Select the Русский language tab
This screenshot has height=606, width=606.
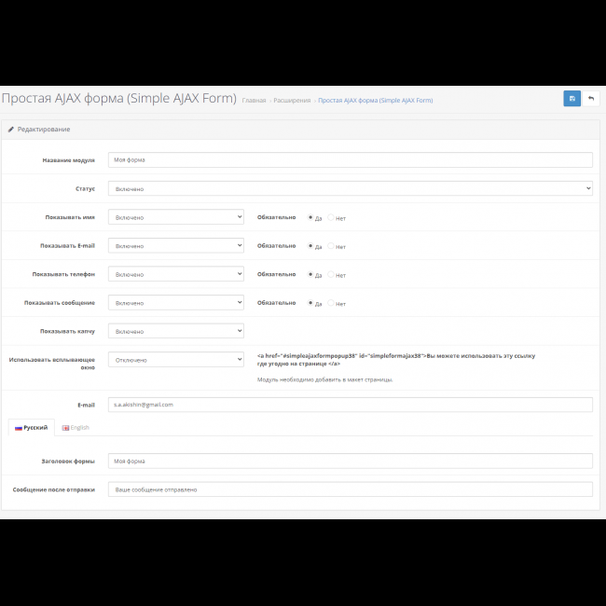point(31,427)
